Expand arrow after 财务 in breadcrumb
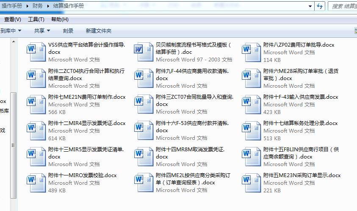357x211 pixels. (48, 6)
